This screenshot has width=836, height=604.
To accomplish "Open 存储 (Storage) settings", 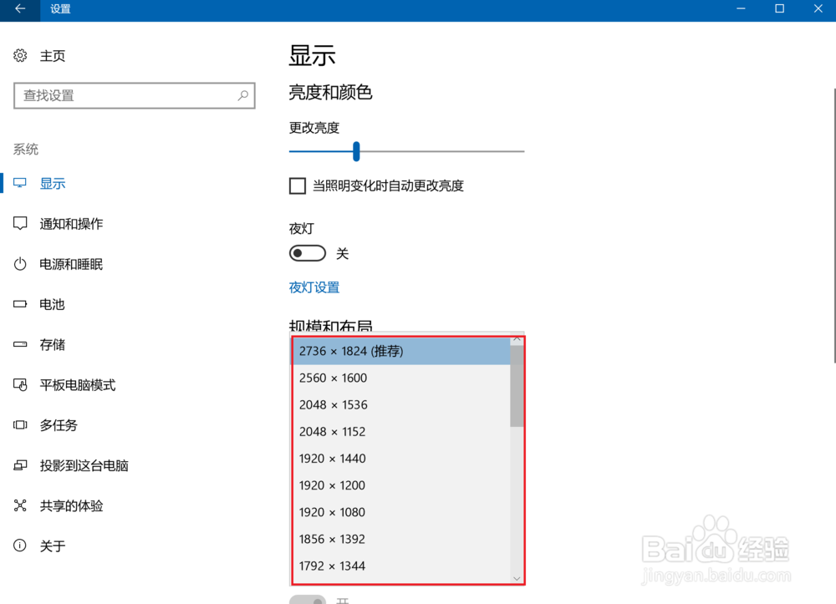I will [x=53, y=344].
